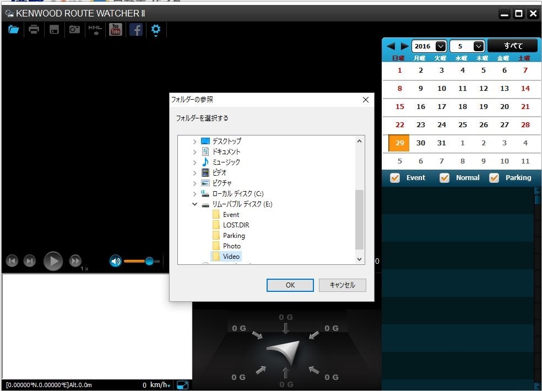The width and height of the screenshot is (542, 391).
Task: Export route via KML icon
Action: (95, 30)
